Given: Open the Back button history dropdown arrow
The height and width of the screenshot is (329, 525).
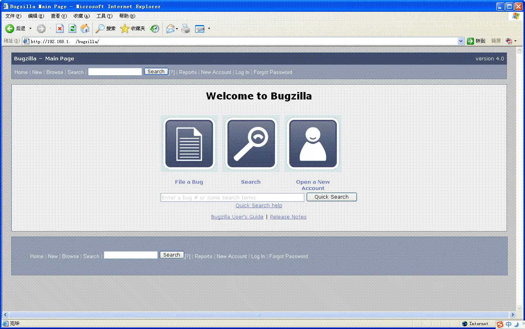Looking at the screenshot, I should point(30,29).
